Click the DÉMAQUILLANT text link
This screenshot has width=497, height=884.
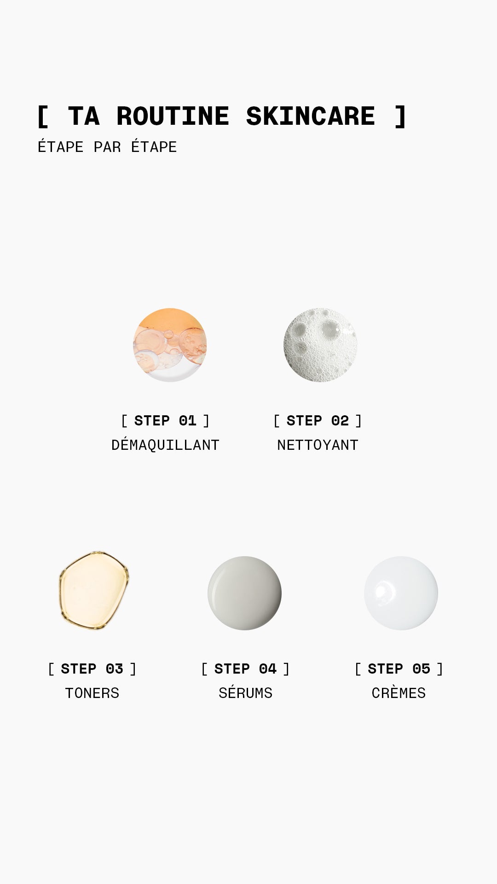pos(165,444)
